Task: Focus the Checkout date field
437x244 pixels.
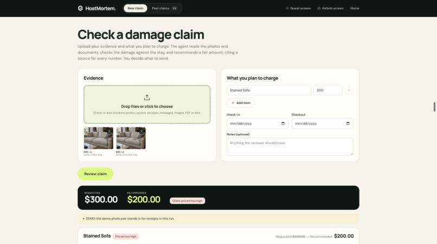Action: tap(322, 124)
